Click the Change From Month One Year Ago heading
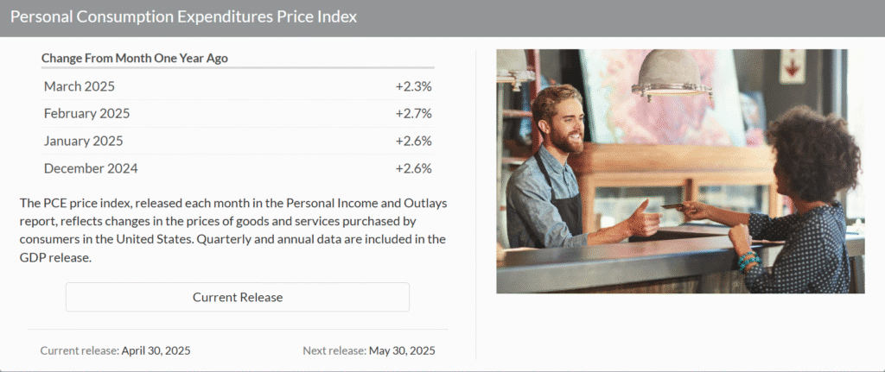Viewport: 885px width, 372px height. [x=135, y=58]
